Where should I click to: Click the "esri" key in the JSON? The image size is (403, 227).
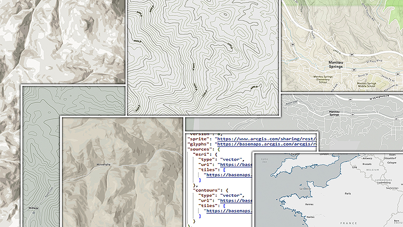click(202, 154)
